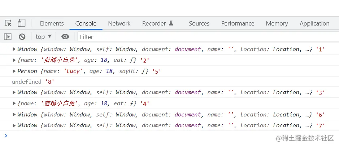339x147 pixels.
Task: Open the top context dropdown
Action: tap(44, 37)
